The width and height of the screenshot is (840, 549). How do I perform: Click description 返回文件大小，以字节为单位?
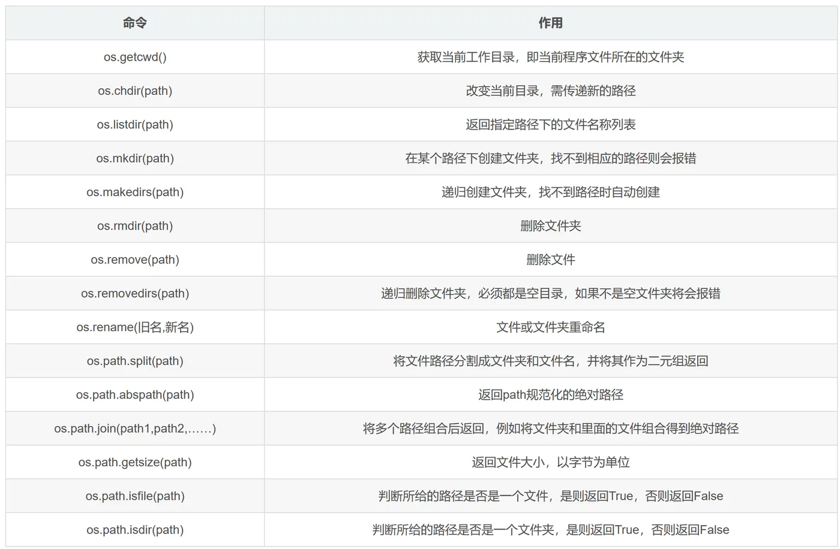(550, 462)
